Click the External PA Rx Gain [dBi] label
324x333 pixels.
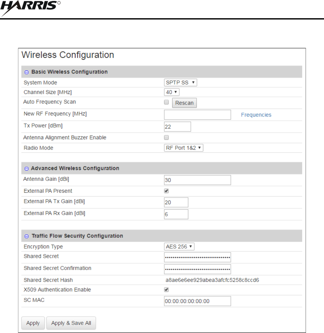54,213
